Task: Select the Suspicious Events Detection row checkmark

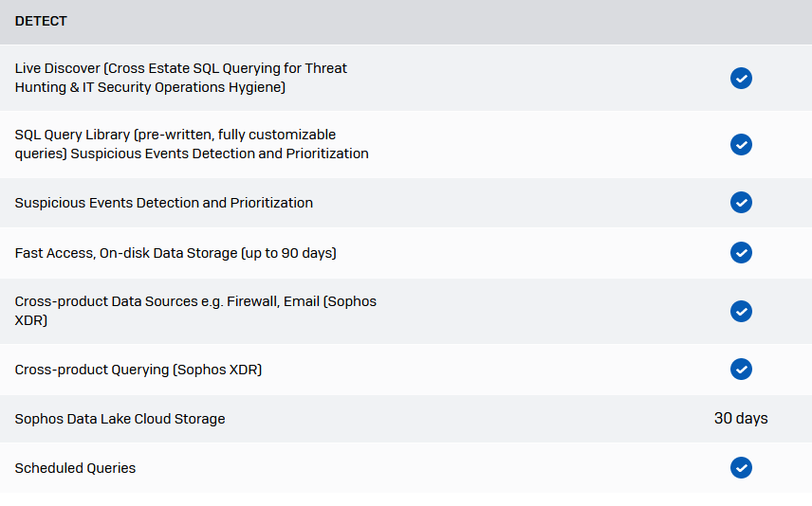Action: coord(741,202)
